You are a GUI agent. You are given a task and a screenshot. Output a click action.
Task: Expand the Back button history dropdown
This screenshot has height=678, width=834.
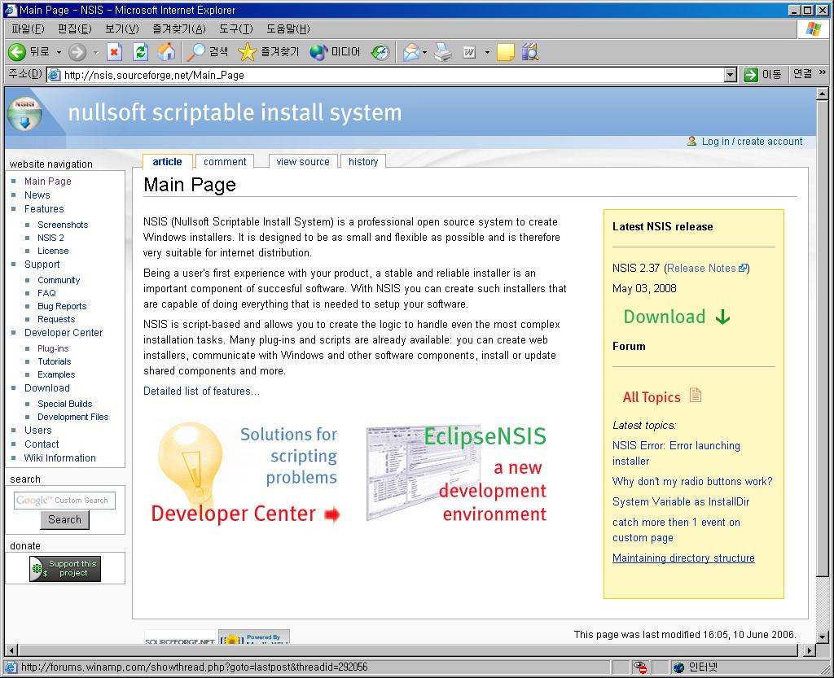59,52
